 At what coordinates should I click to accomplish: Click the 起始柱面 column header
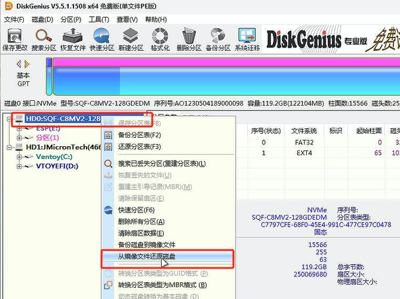[x=369, y=131]
